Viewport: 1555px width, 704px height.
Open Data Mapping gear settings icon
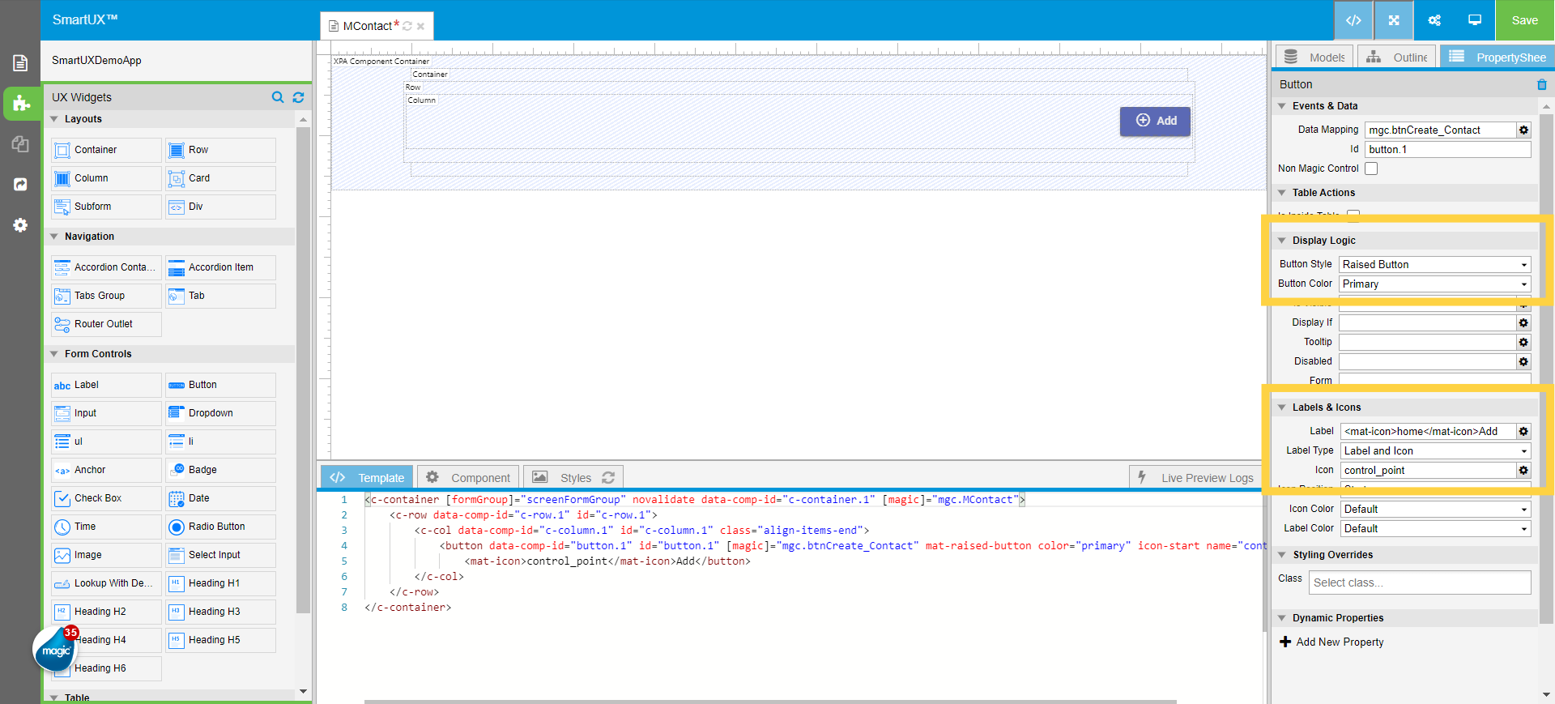(x=1523, y=130)
